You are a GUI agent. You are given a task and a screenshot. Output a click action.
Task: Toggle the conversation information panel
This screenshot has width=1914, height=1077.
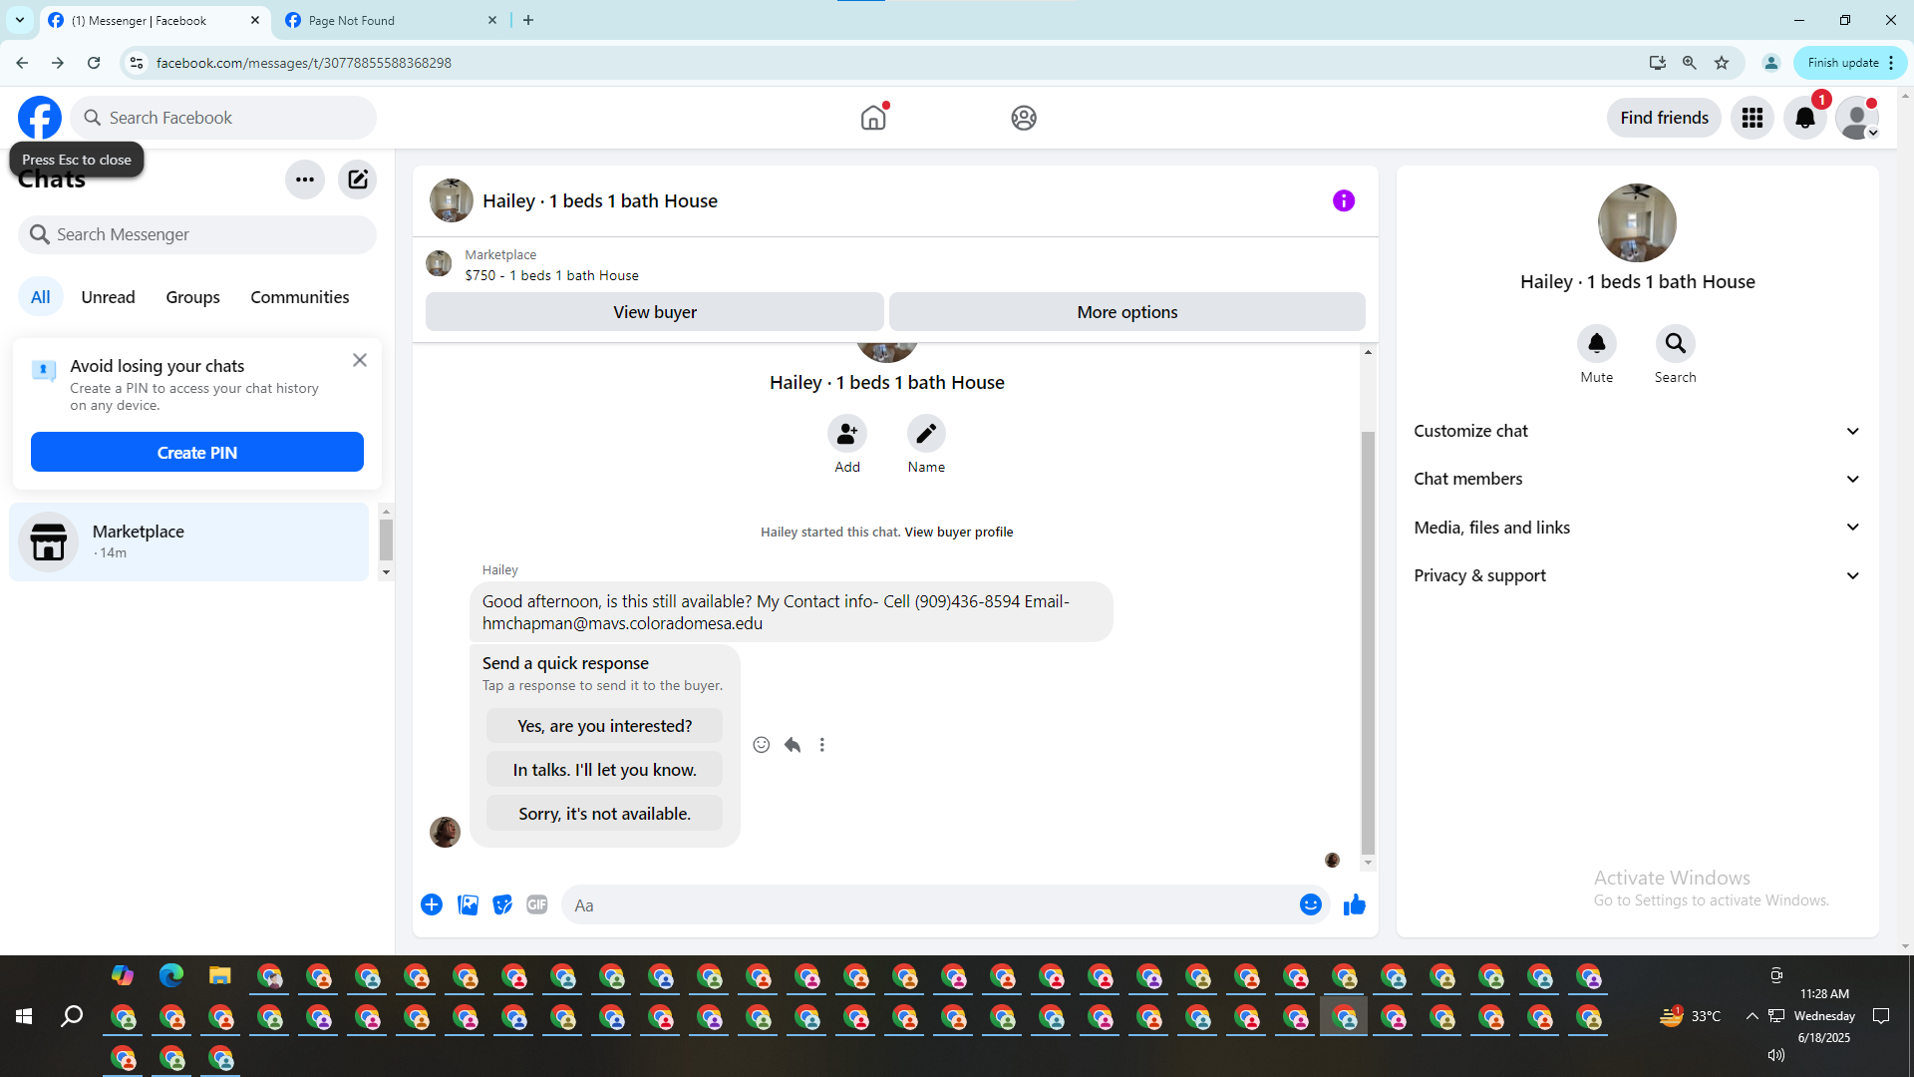coord(1343,200)
